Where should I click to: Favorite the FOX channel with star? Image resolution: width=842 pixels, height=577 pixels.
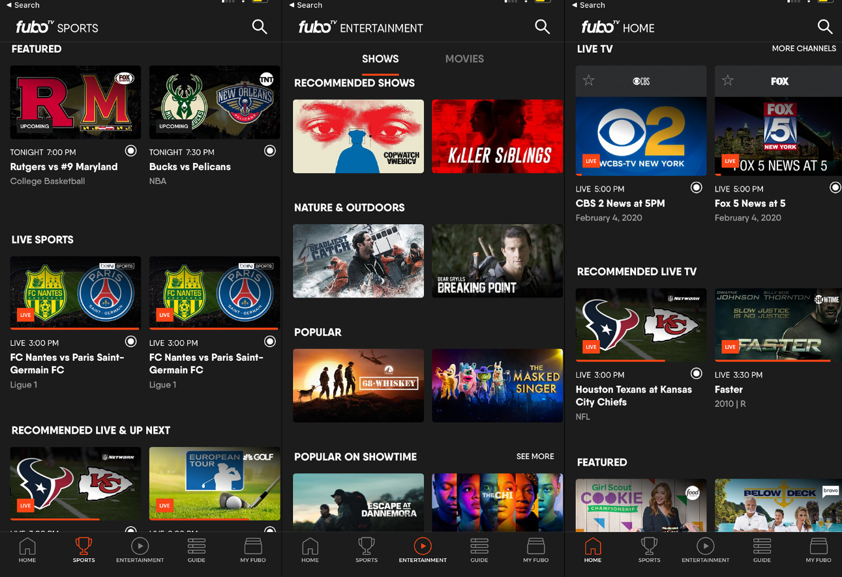click(x=728, y=81)
